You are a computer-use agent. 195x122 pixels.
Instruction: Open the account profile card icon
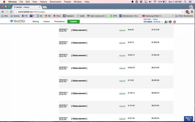pyautogui.click(x=166, y=22)
